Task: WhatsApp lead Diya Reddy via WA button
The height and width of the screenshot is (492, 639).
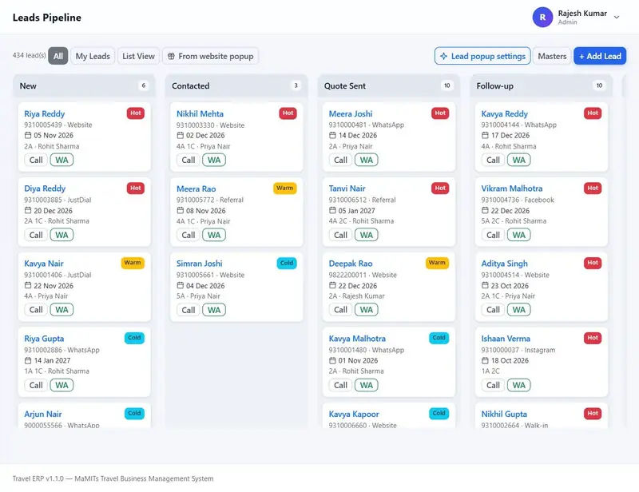Action: coord(62,235)
